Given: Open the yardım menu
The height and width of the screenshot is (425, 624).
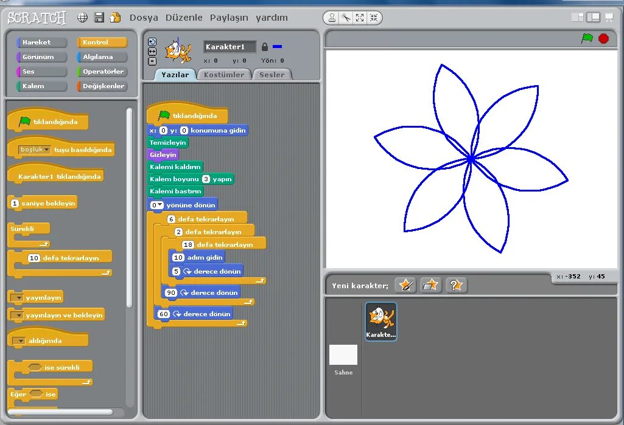Looking at the screenshot, I should [272, 18].
